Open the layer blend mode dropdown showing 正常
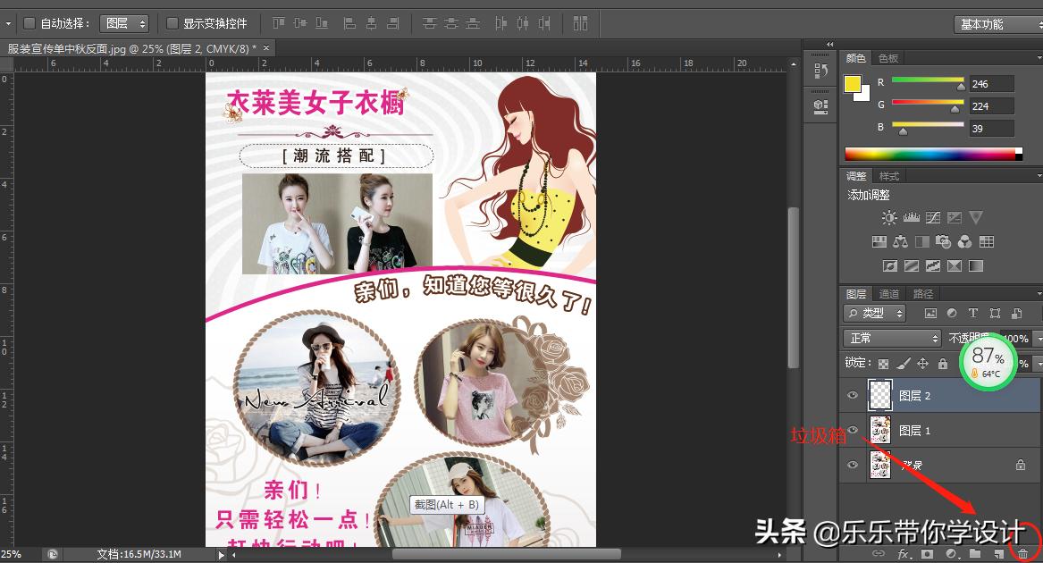This screenshot has width=1043, height=563. tap(891, 338)
